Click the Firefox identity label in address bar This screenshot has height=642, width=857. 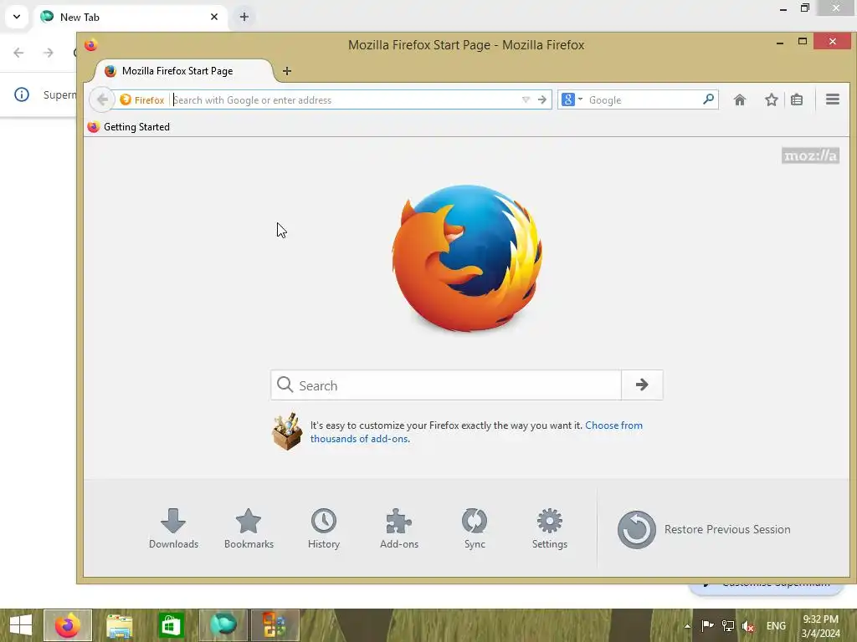142,100
